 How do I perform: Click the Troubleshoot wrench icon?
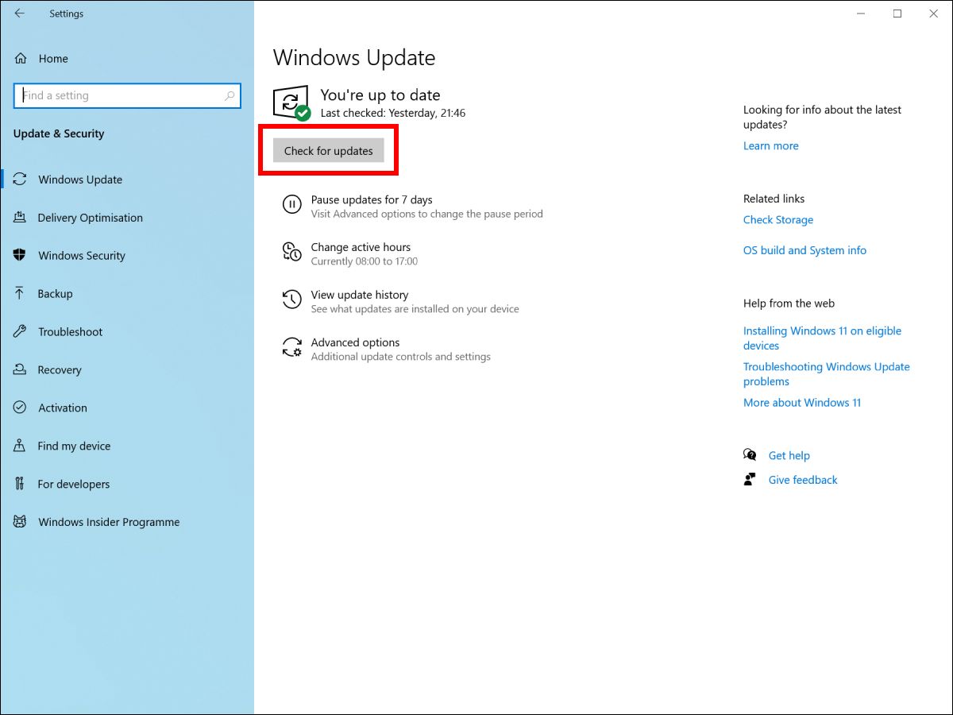coord(21,332)
